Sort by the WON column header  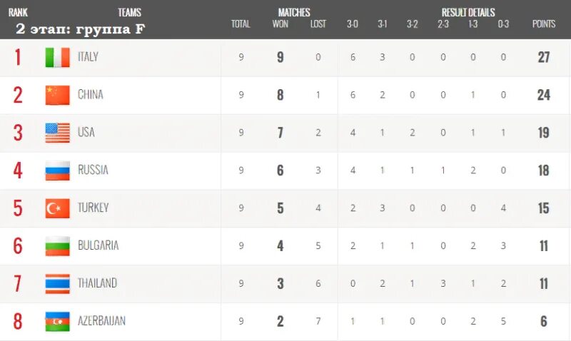click(x=280, y=24)
